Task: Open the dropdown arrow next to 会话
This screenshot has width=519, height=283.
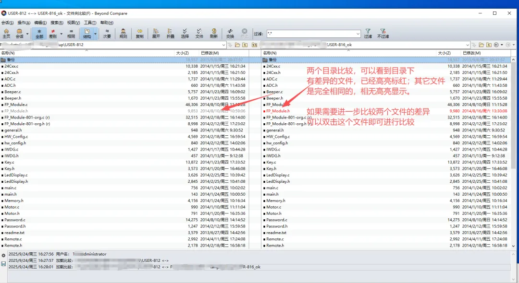Action: click(x=27, y=34)
